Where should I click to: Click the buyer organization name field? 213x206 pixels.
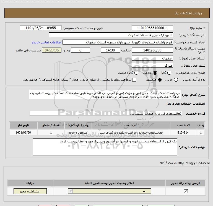(x=111, y=35)
